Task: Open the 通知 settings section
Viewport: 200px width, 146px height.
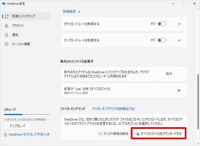Action: (x=15, y=35)
